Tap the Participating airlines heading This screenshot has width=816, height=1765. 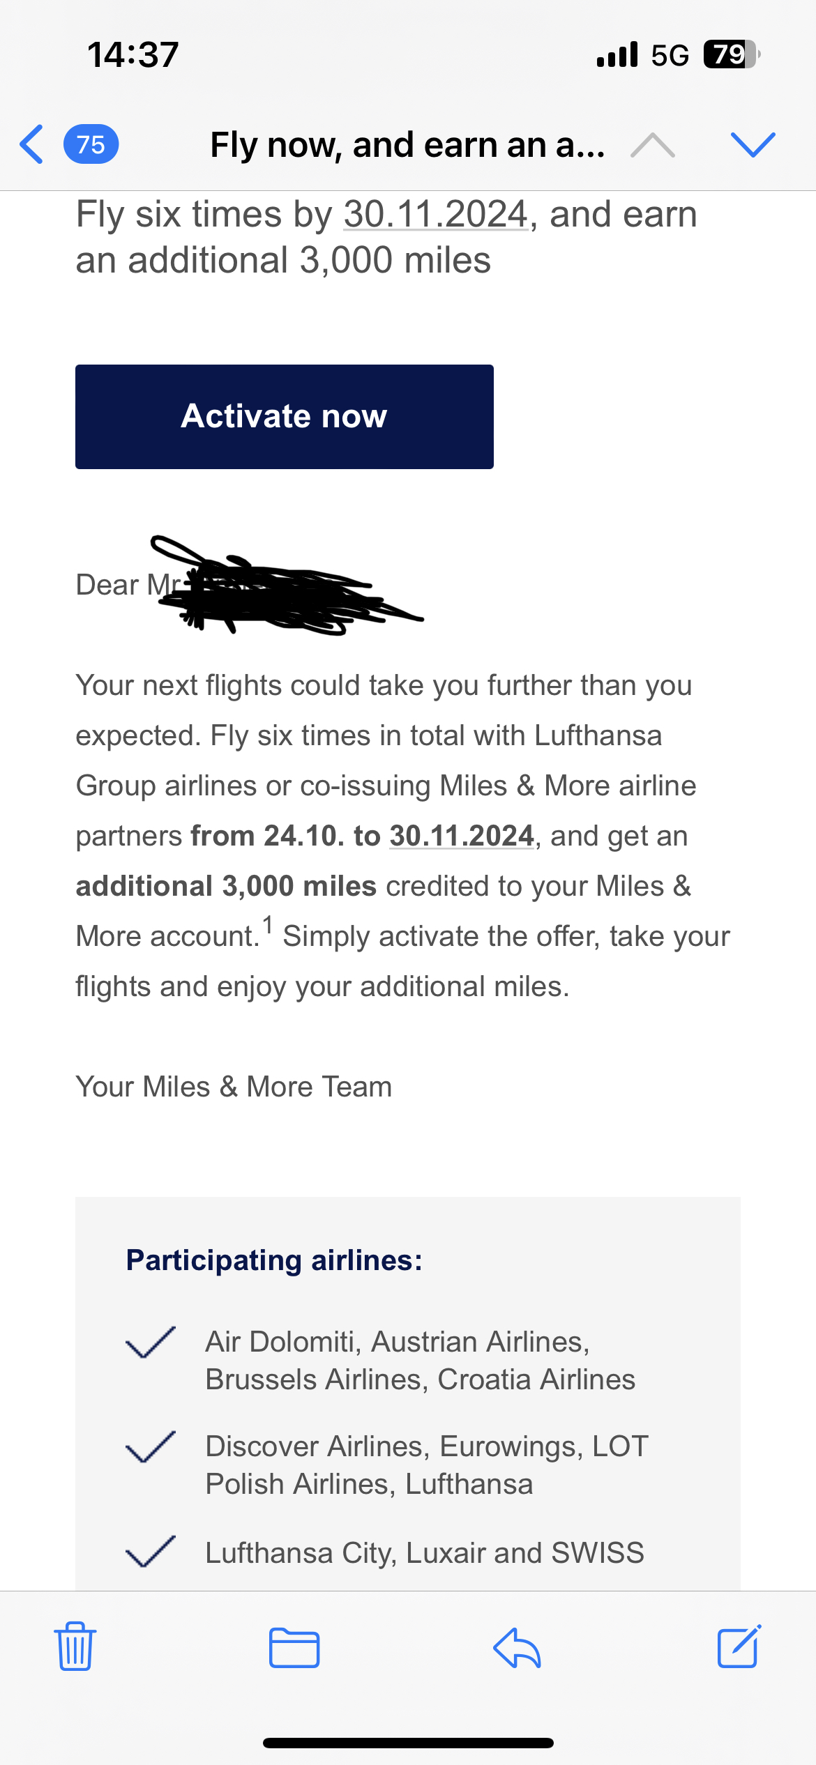coord(274,1260)
